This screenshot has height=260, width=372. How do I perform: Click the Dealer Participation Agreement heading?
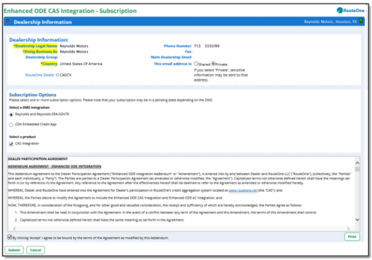(x=37, y=159)
